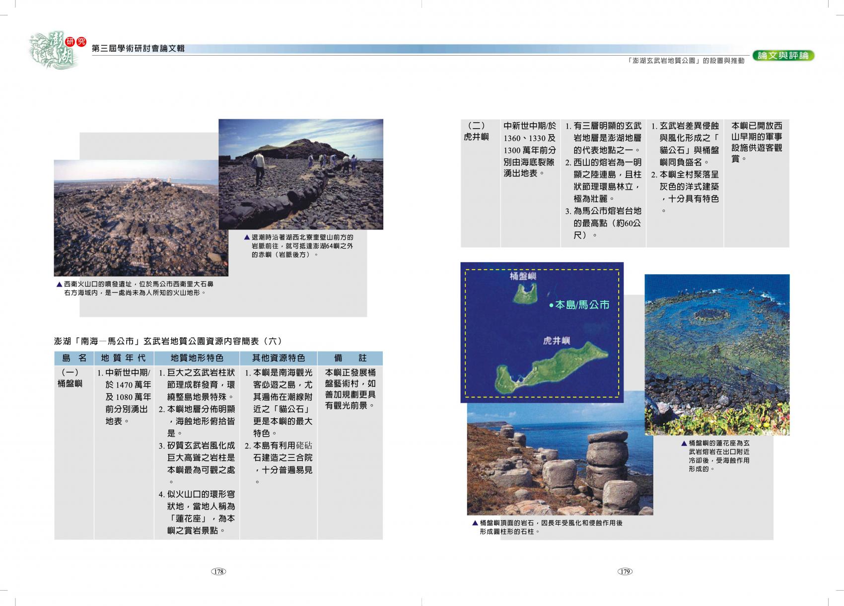This screenshot has width=844, height=606.
Task: Open the photo of people walking along rock vein
Action: pos(301,174)
